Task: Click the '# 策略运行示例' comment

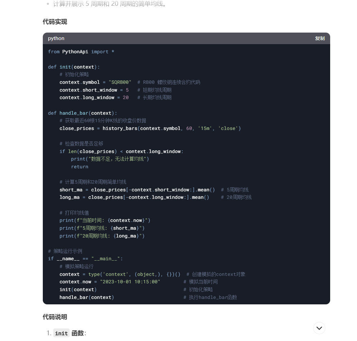Action: pos(65,251)
